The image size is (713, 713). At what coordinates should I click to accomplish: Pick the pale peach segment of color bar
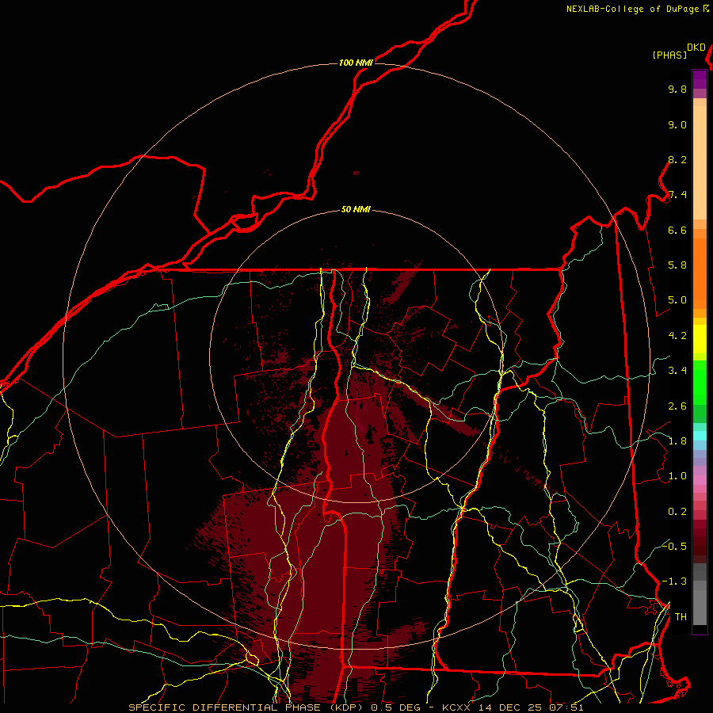(x=700, y=162)
